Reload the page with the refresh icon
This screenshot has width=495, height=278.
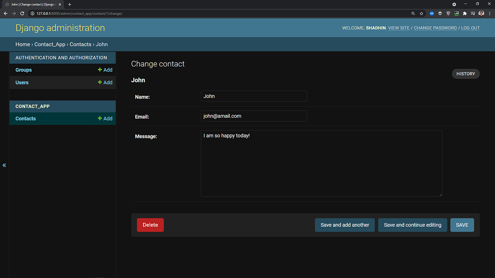(22, 13)
